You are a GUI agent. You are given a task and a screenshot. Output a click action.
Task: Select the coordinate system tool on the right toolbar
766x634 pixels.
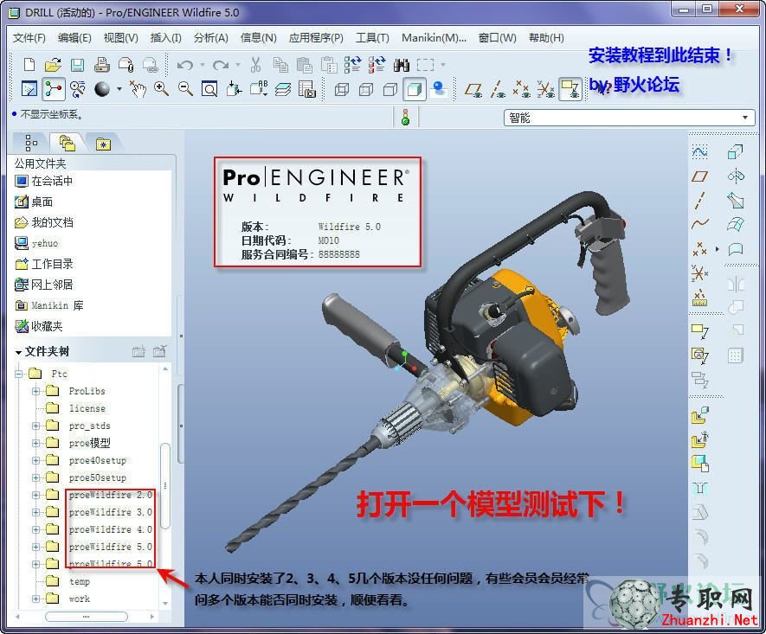tap(699, 272)
